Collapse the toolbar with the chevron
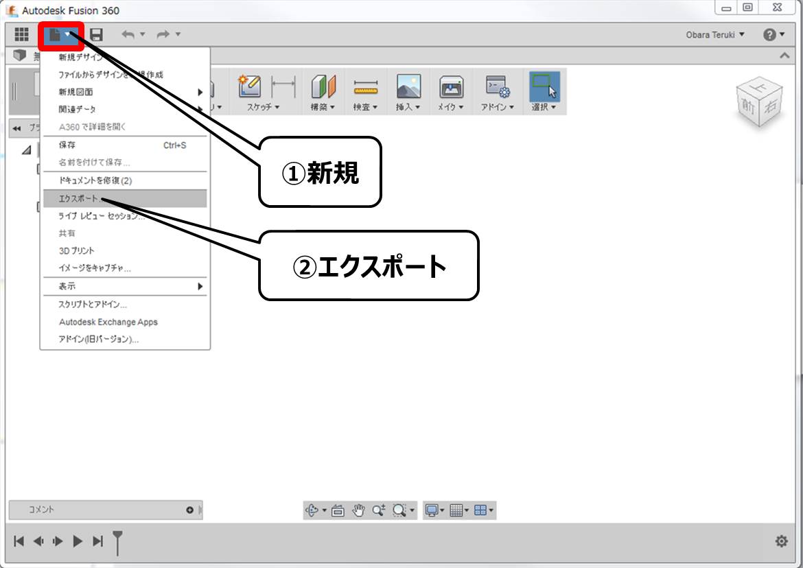The height and width of the screenshot is (568, 803). click(784, 56)
